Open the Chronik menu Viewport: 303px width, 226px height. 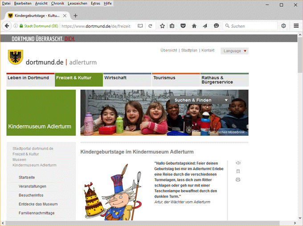57,4
